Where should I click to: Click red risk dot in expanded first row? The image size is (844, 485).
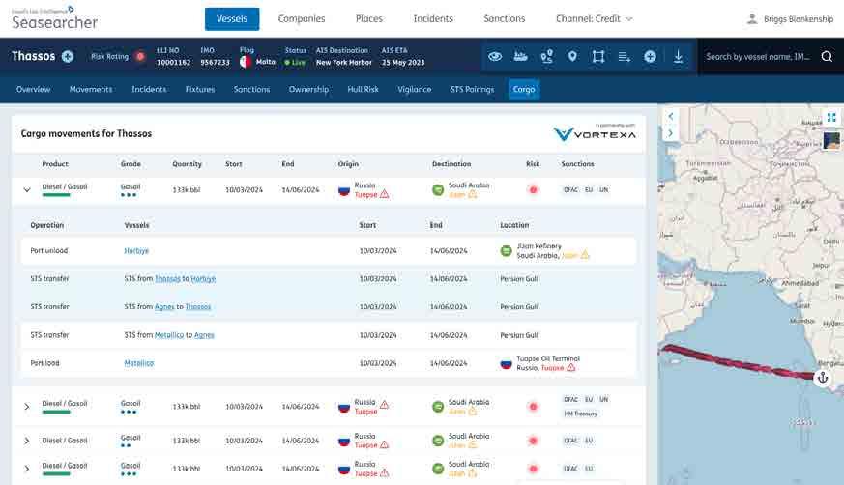point(533,189)
